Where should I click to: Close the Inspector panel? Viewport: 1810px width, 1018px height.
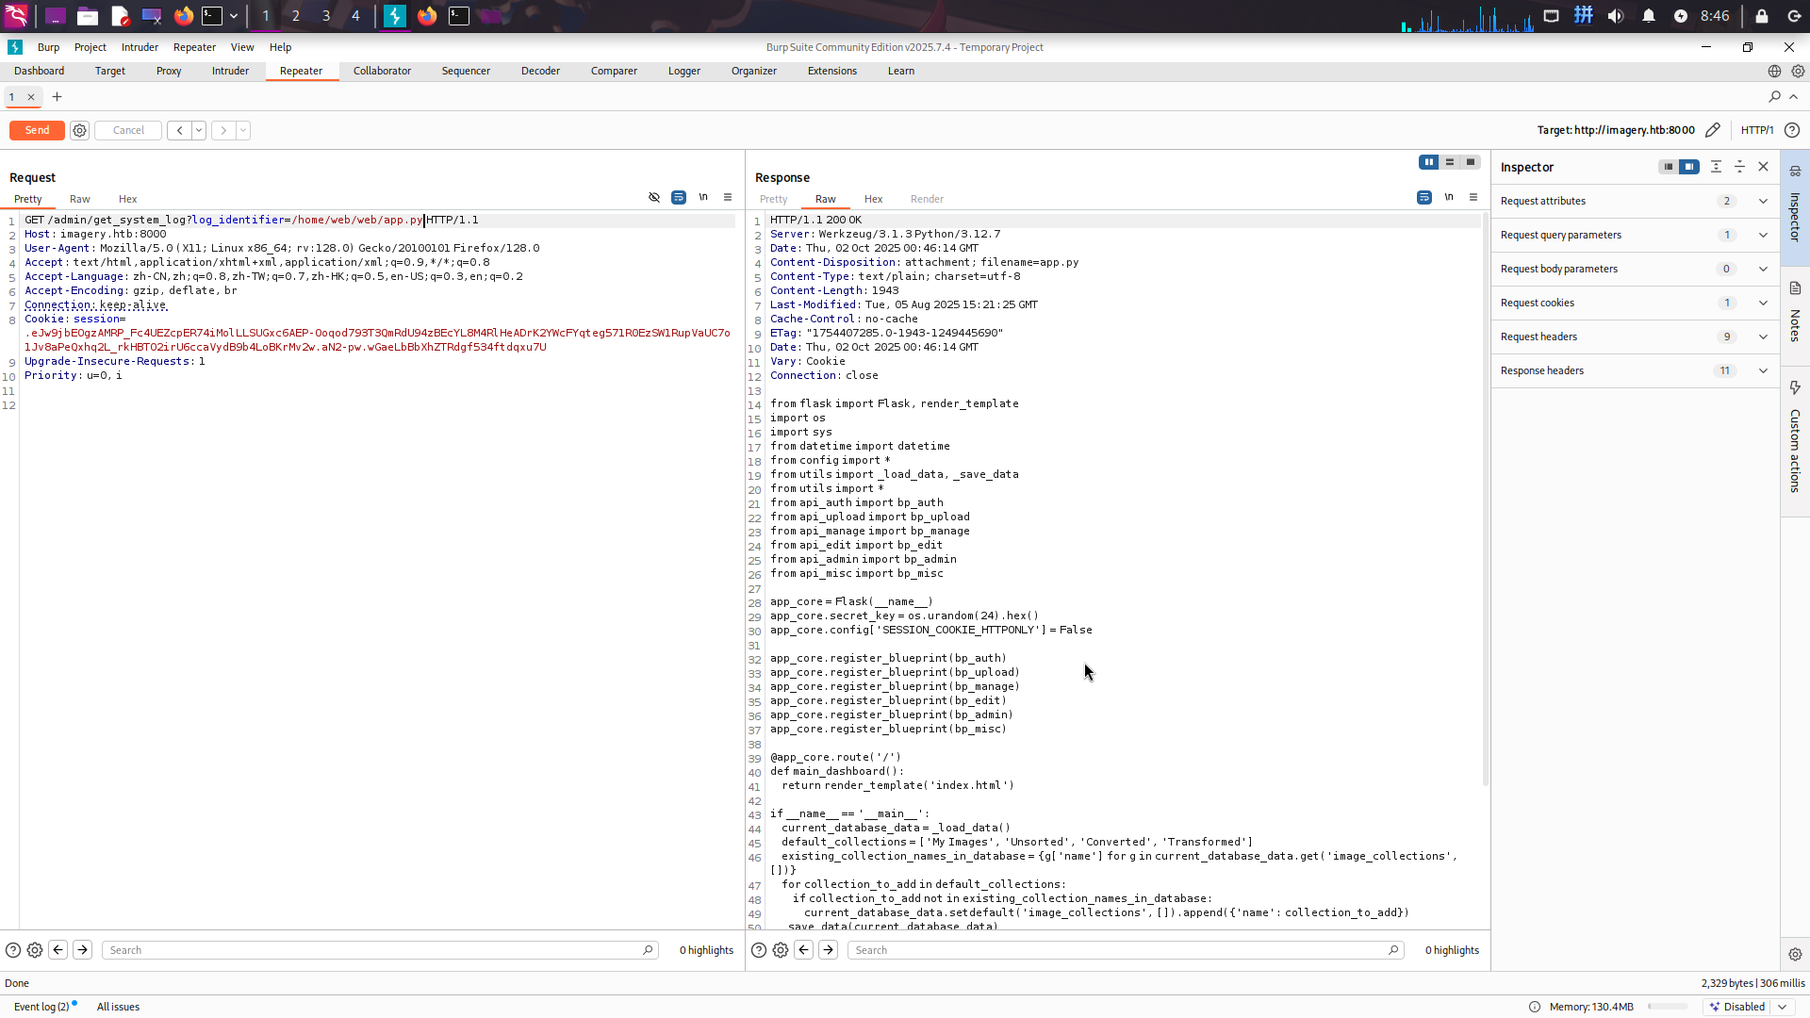click(x=1763, y=167)
